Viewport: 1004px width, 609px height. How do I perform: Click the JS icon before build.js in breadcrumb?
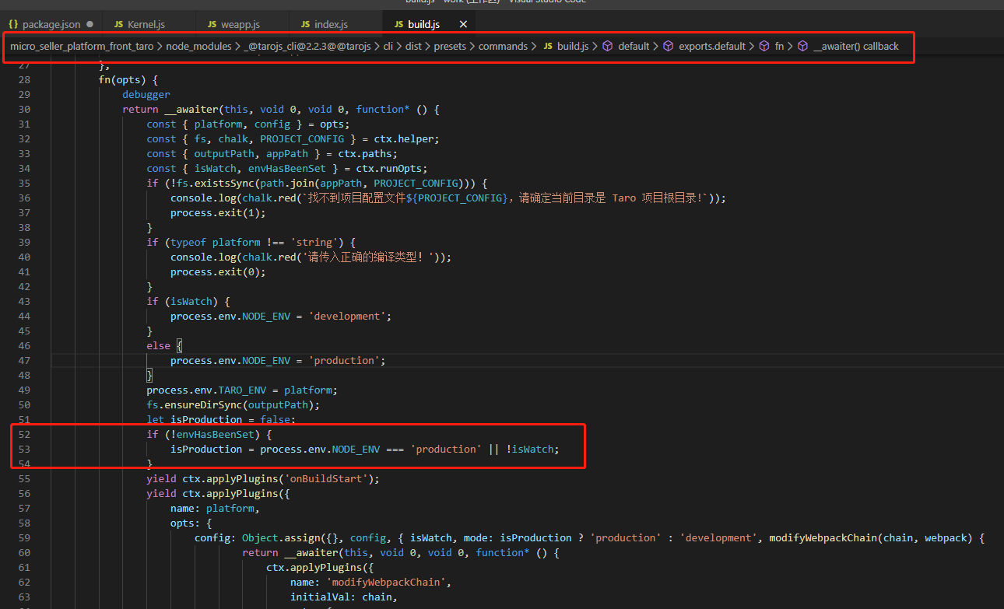(x=547, y=46)
